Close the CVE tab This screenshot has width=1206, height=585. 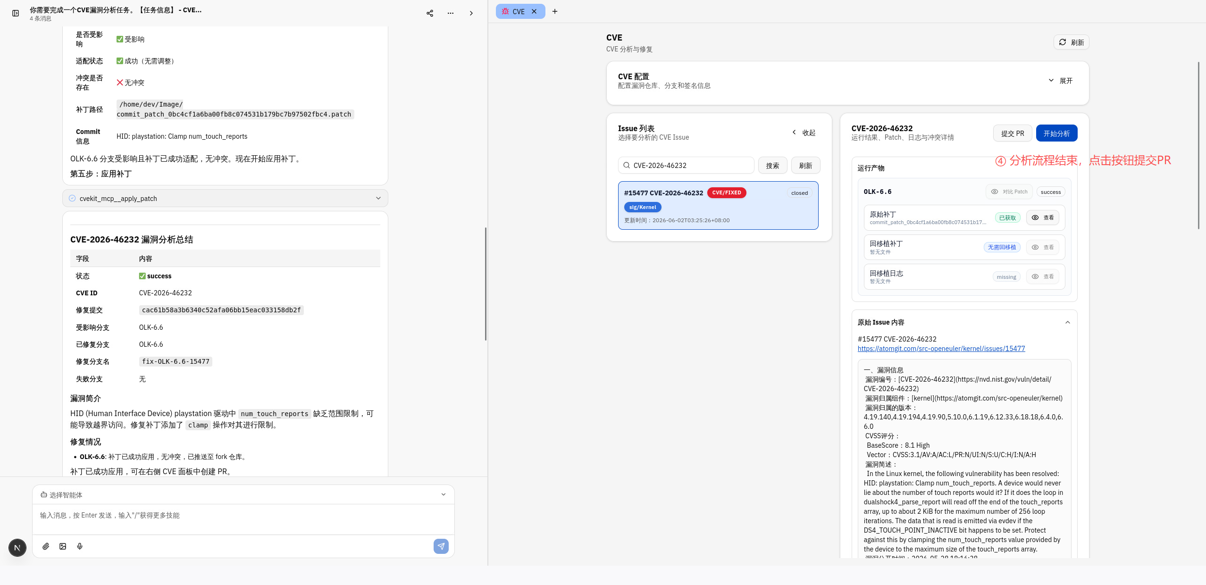coord(534,11)
